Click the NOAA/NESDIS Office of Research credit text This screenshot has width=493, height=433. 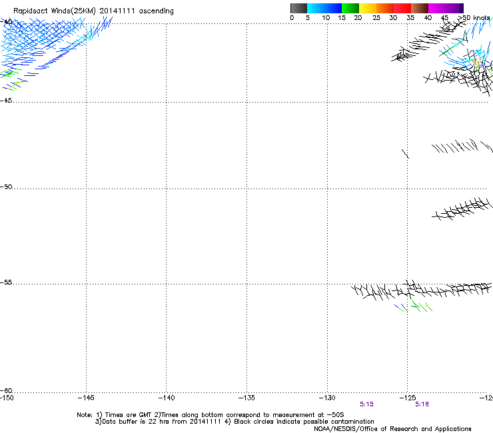[x=392, y=429]
